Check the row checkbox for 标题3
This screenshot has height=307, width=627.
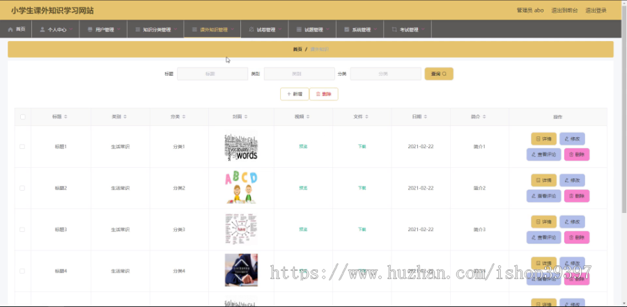[x=22, y=230]
